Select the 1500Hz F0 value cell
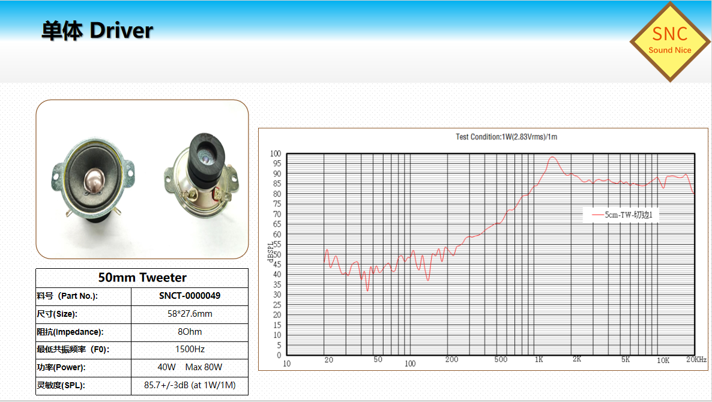The height and width of the screenshot is (402, 712). pyautogui.click(x=189, y=349)
